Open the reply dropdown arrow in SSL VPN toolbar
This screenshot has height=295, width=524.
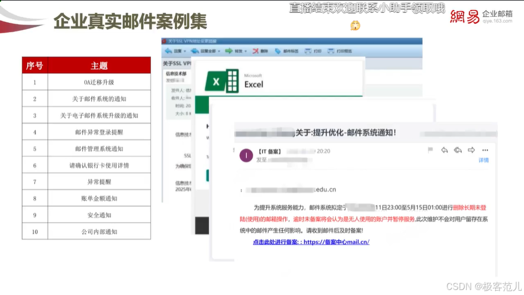(185, 52)
